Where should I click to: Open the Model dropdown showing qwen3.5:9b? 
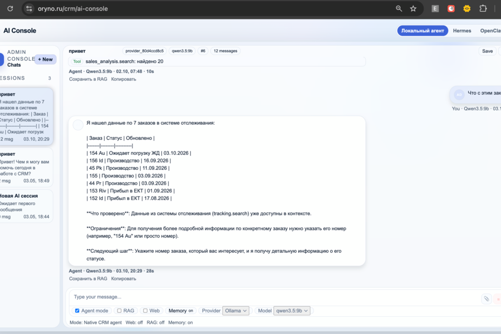point(292,311)
